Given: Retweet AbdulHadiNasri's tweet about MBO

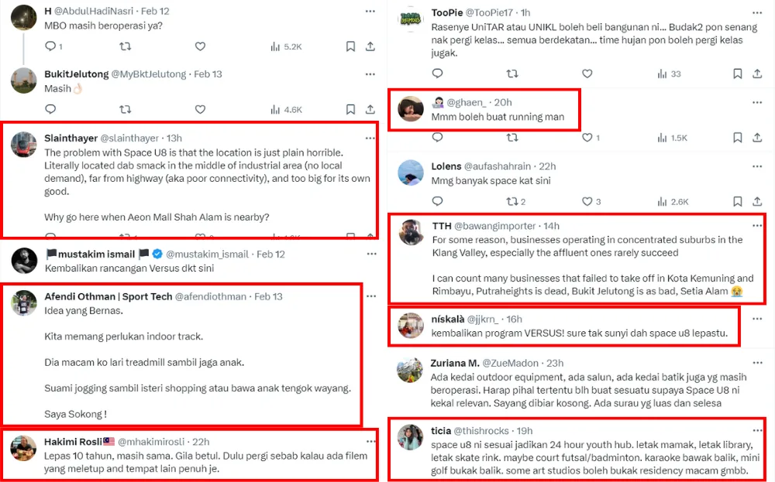Looking at the screenshot, I should tap(125, 46).
